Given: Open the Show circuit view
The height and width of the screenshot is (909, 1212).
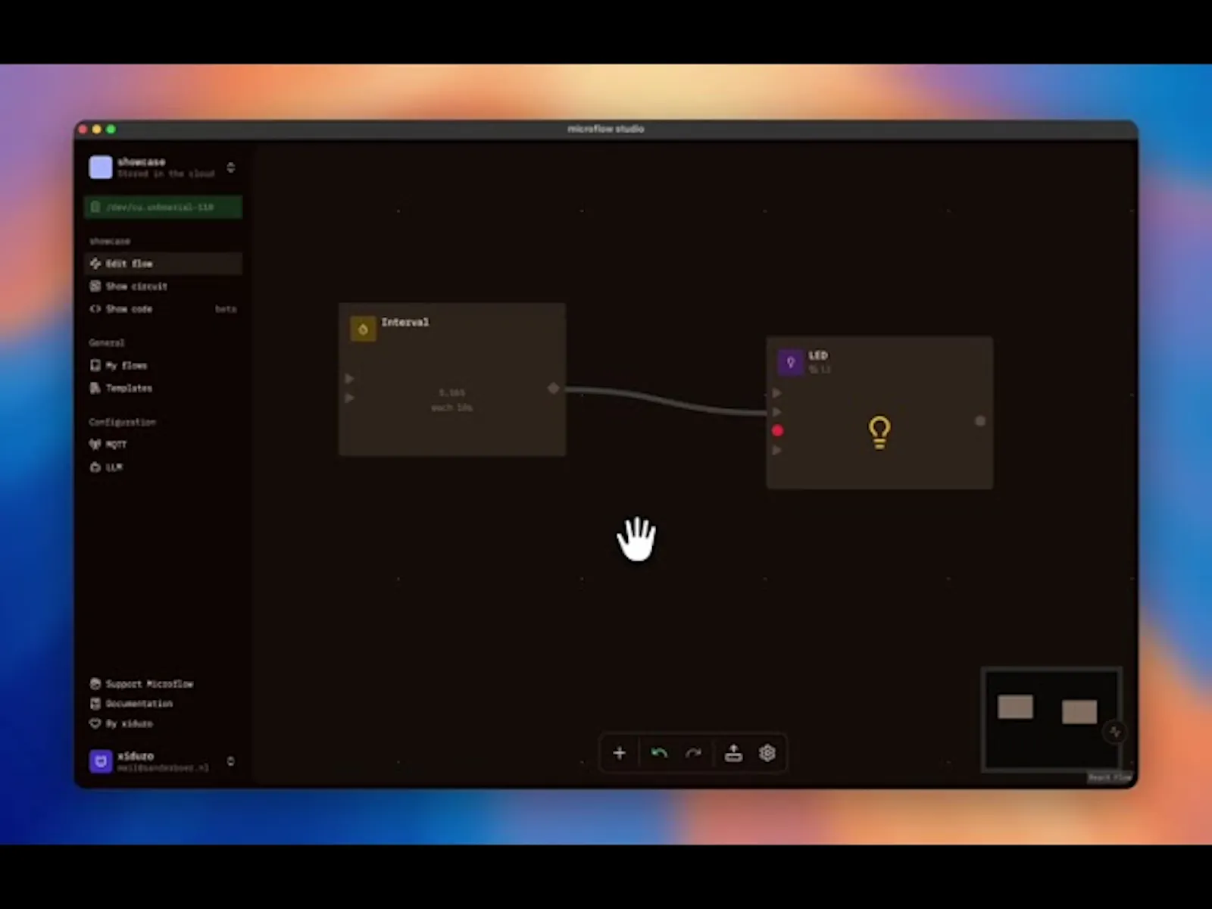Looking at the screenshot, I should coord(164,286).
